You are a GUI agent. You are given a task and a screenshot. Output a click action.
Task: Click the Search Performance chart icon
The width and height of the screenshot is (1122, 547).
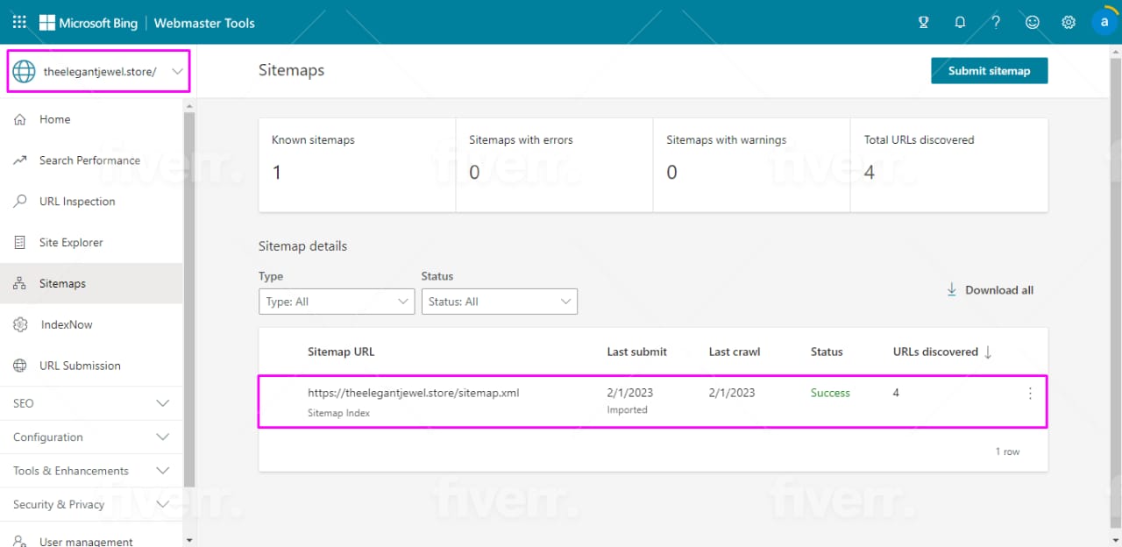pos(20,160)
